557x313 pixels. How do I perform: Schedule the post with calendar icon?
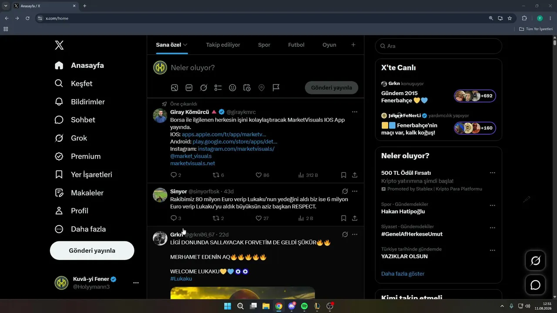(247, 88)
